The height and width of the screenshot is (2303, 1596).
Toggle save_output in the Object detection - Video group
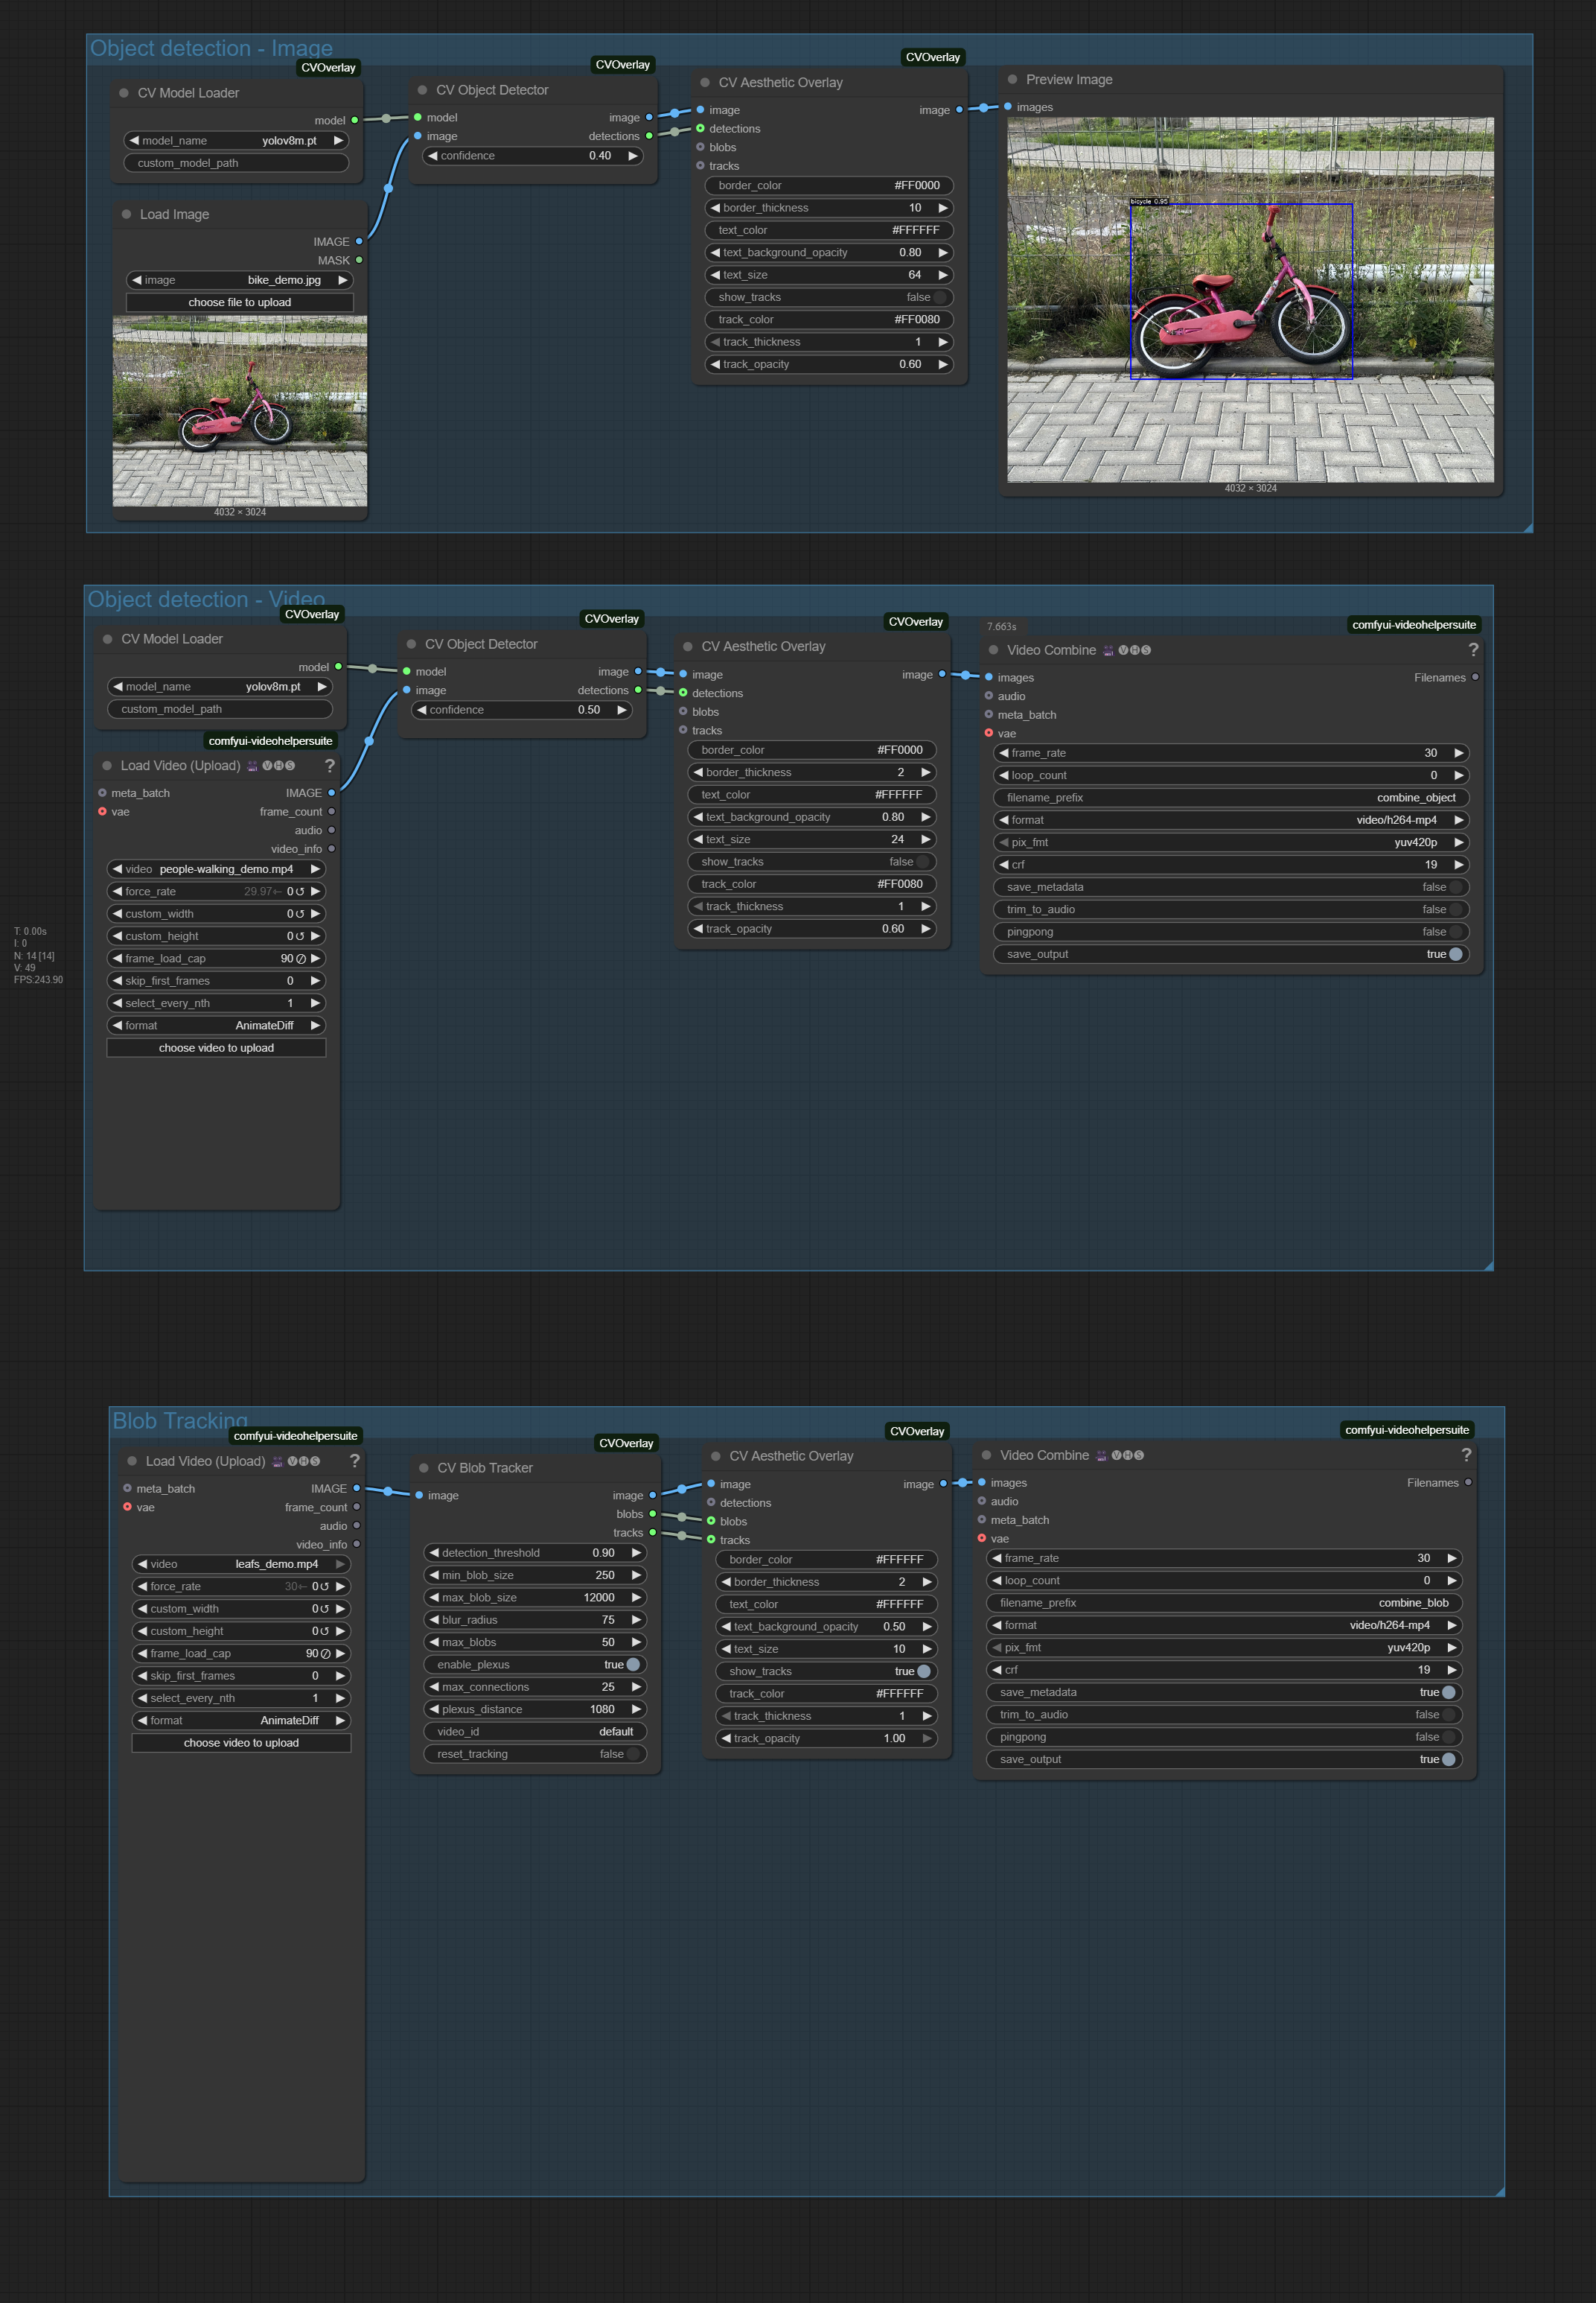tap(1231, 954)
